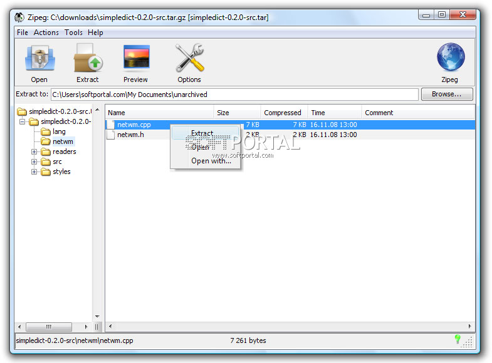Click the lang folder icon

(46, 131)
